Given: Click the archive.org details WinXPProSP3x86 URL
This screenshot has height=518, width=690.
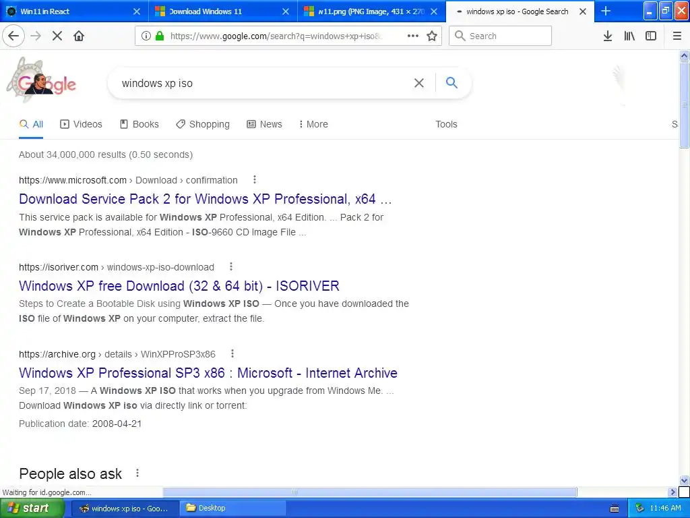Looking at the screenshot, I should pos(117,354).
